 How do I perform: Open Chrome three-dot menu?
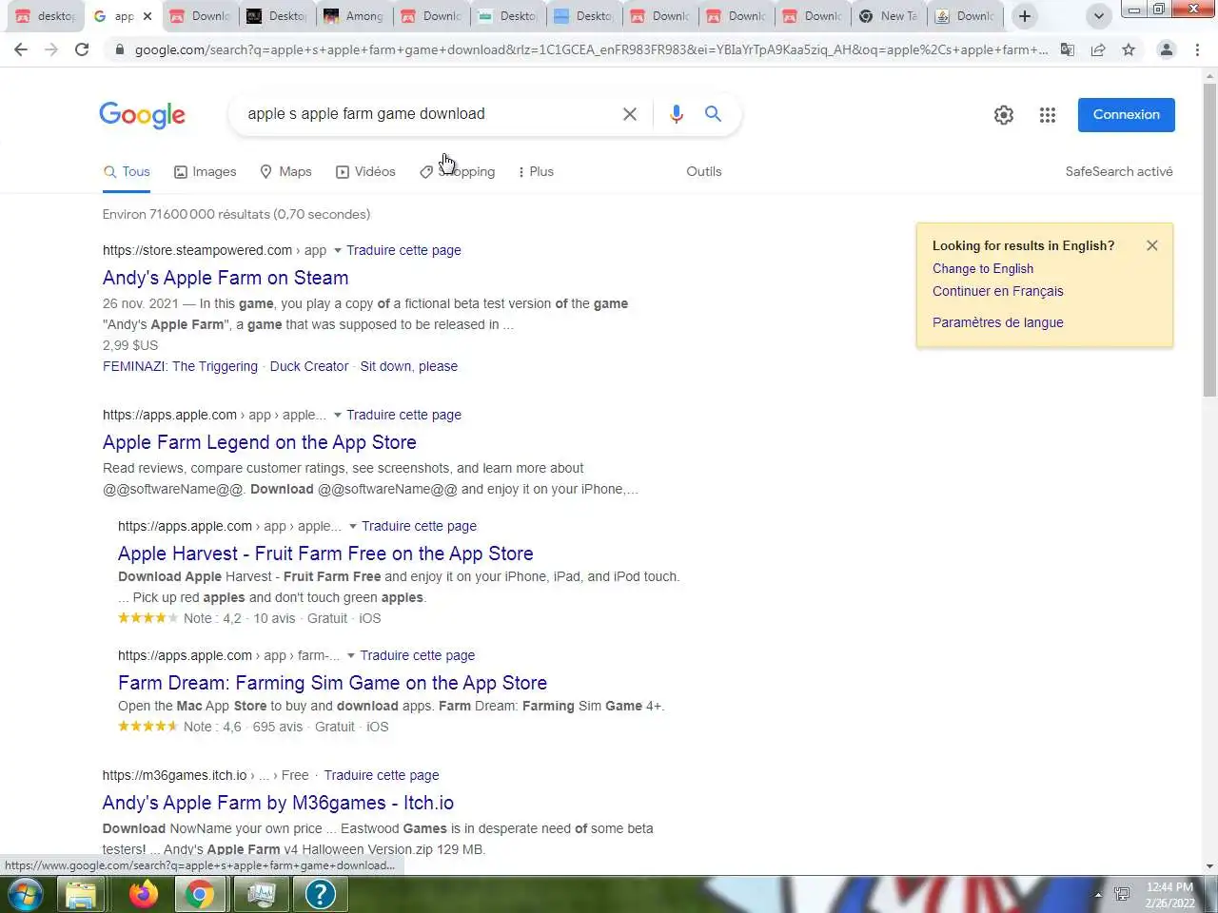(x=1197, y=49)
